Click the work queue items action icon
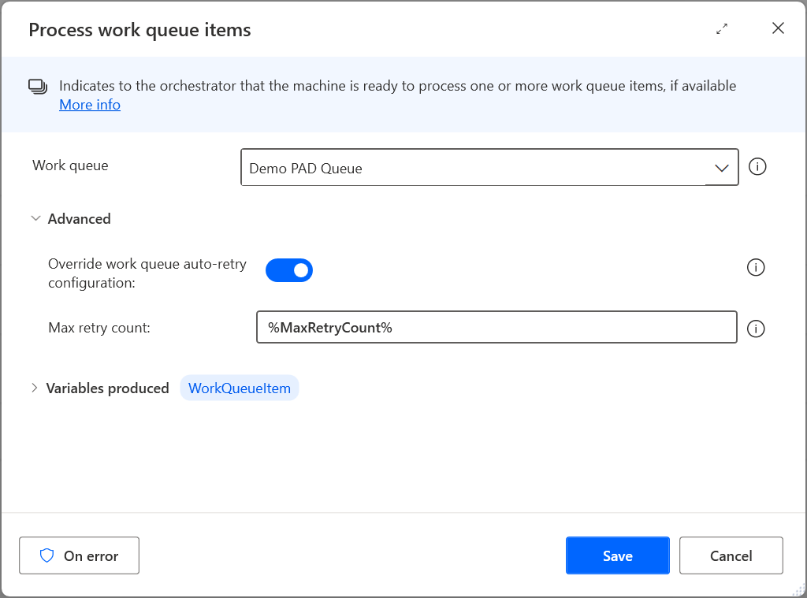The image size is (807, 598). [x=39, y=86]
